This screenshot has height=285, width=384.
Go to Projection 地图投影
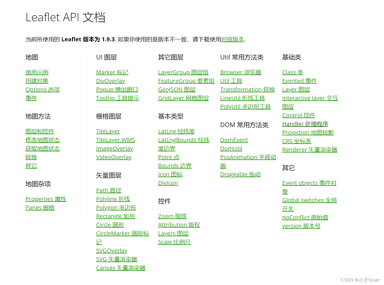click(308, 132)
